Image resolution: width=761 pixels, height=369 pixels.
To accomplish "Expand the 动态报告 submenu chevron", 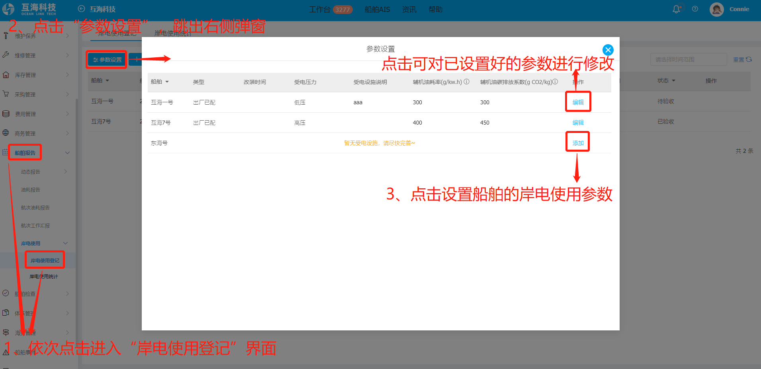I will (x=65, y=172).
